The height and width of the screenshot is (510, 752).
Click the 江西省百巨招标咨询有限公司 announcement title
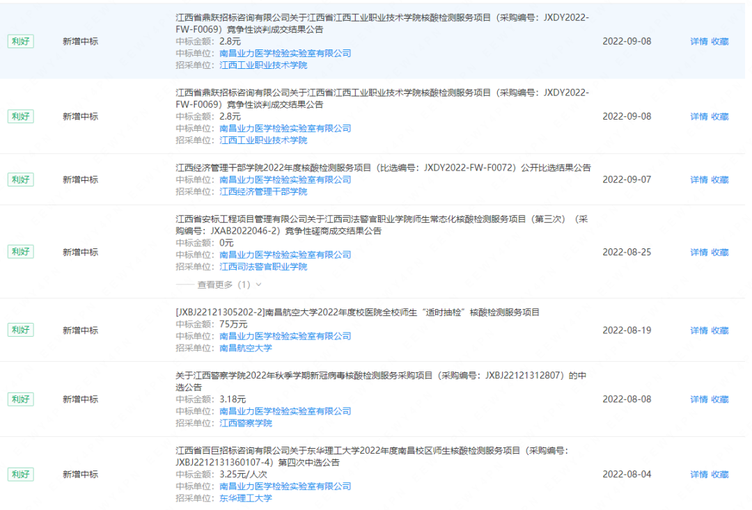[372, 456]
